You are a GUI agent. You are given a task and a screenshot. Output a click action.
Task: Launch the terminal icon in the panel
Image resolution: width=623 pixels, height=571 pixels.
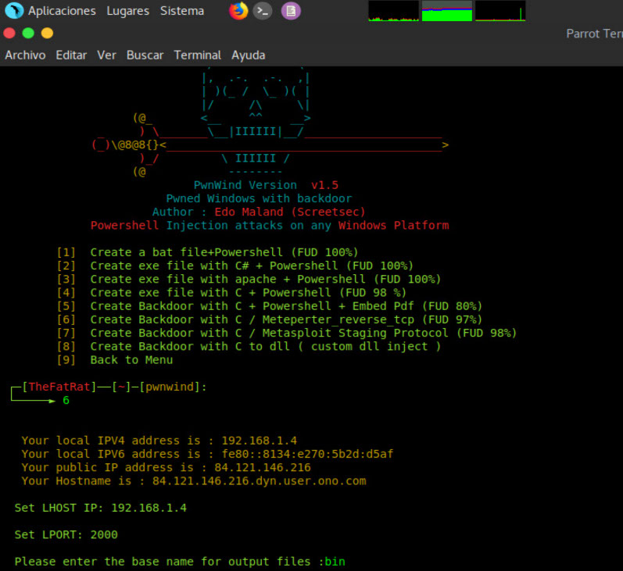coord(263,11)
